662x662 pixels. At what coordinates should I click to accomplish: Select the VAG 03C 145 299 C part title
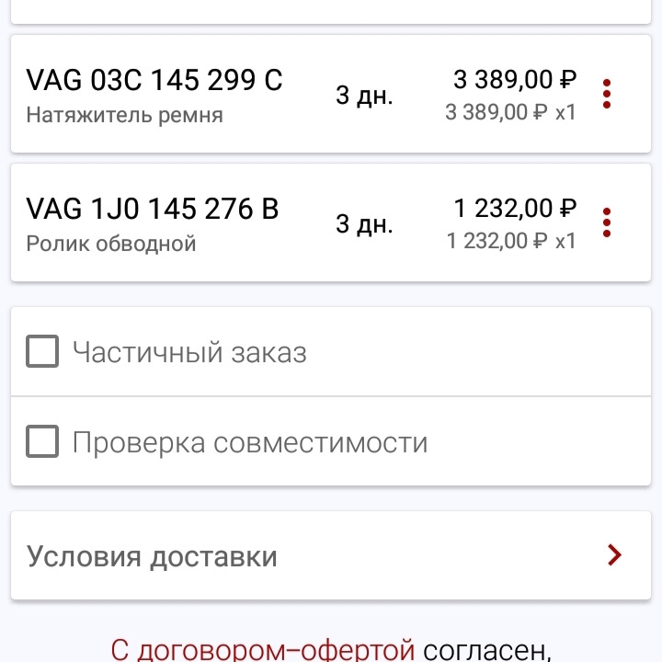click(154, 81)
